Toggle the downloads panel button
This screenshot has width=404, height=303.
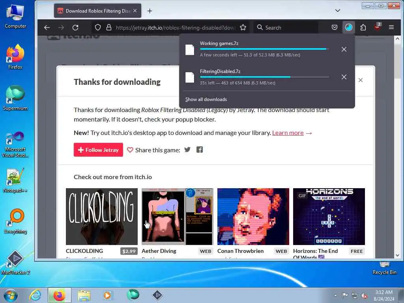click(x=349, y=28)
